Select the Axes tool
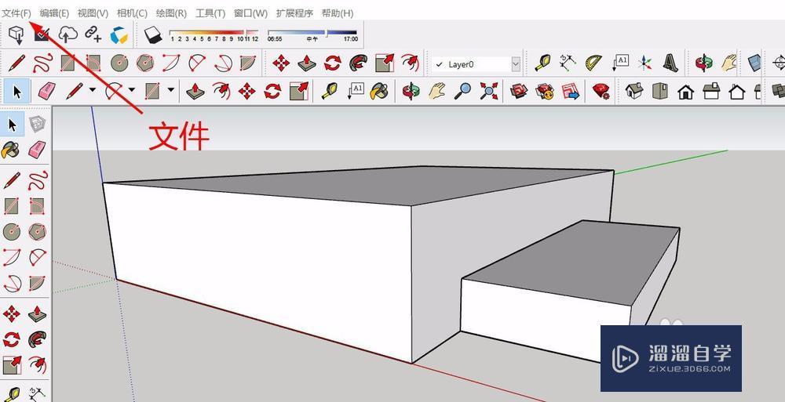The height and width of the screenshot is (402, 785). point(645,63)
